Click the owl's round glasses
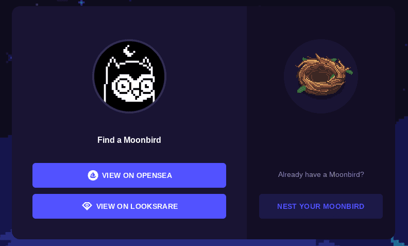The image size is (408, 246). [134, 85]
